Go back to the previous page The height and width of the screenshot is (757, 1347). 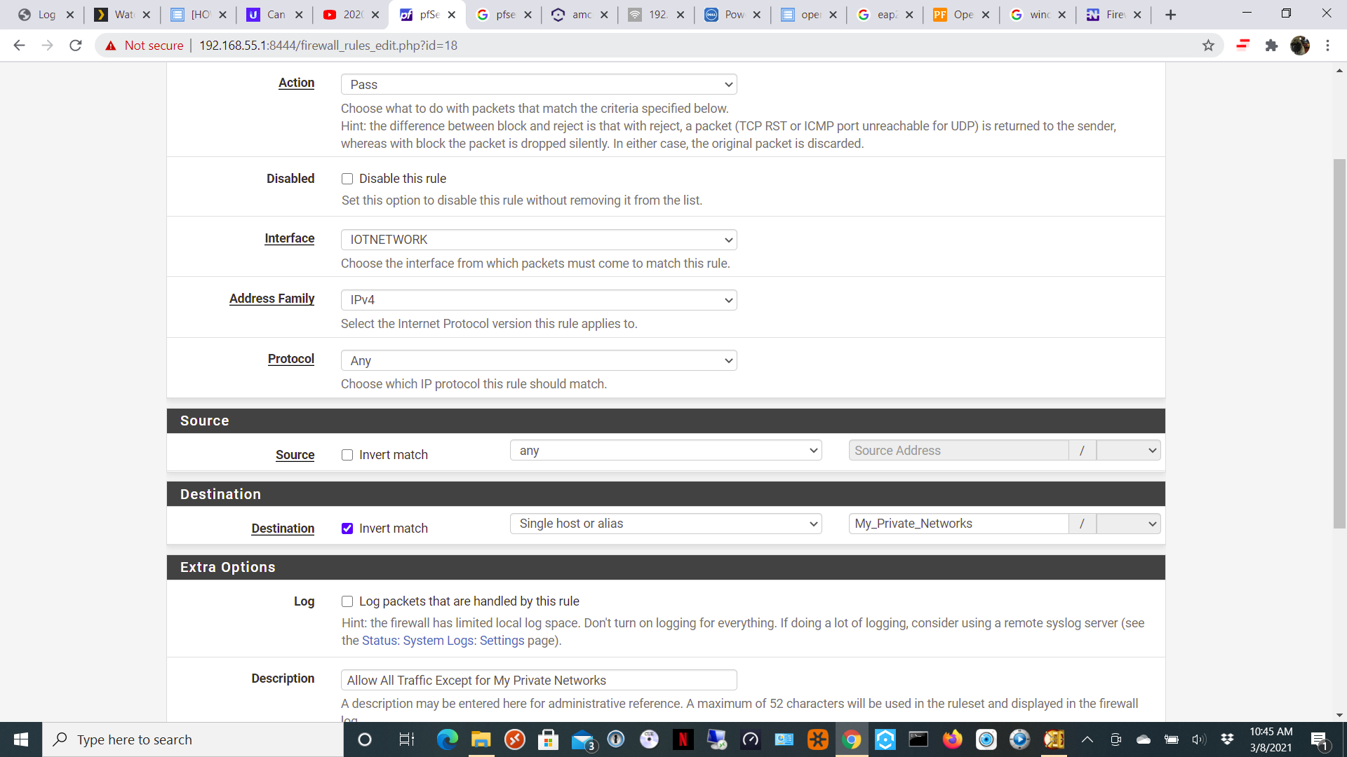(19, 46)
